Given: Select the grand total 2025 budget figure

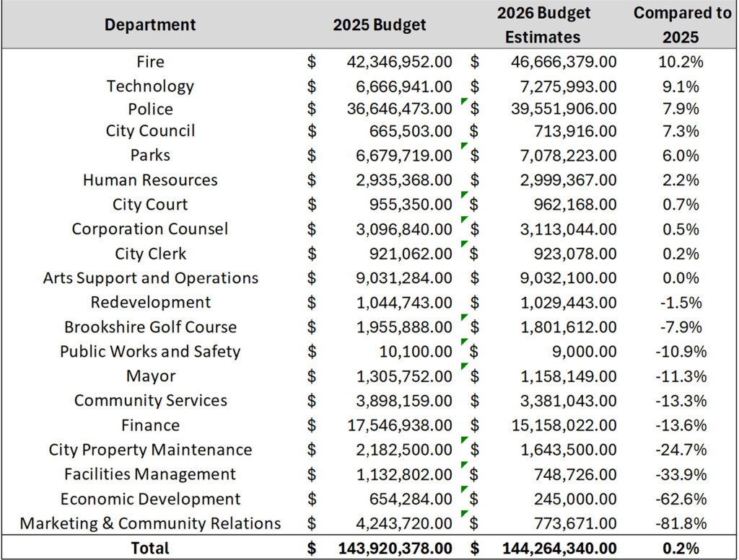Looking at the screenshot, I should (394, 548).
